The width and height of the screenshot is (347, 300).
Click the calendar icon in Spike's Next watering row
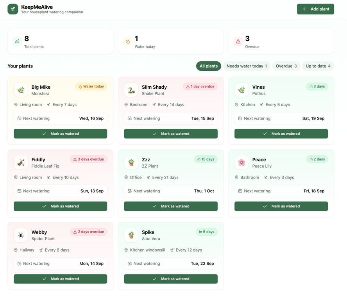point(130,264)
